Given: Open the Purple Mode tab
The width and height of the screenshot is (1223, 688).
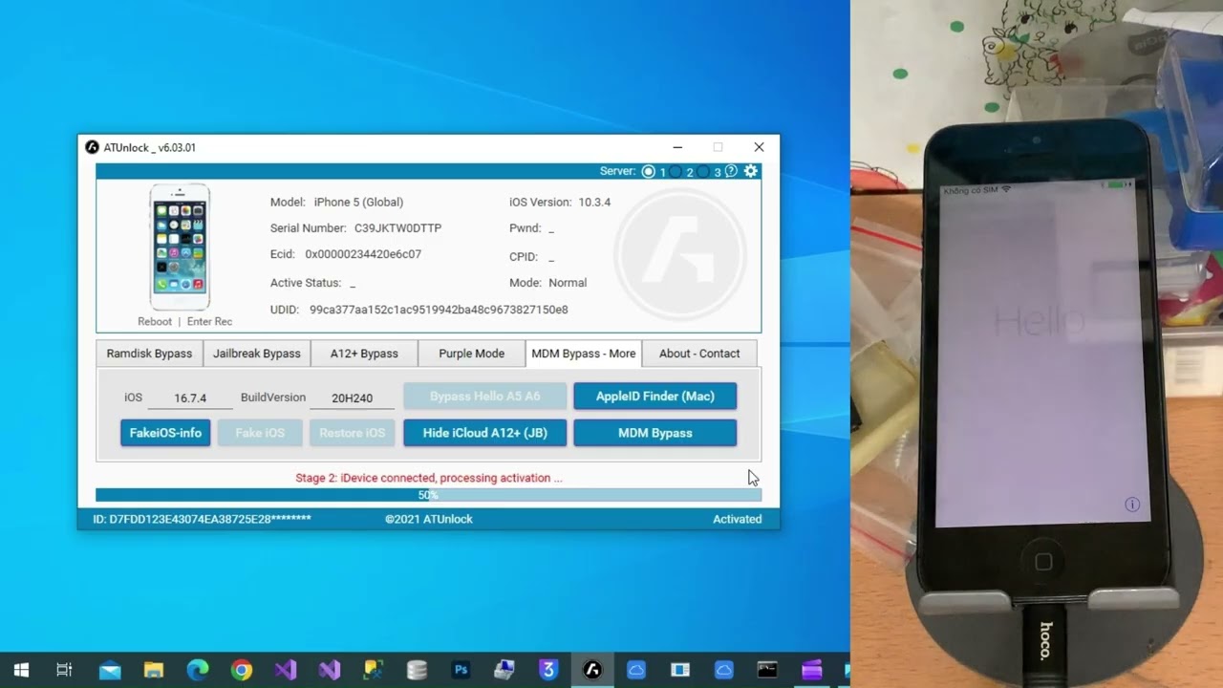Looking at the screenshot, I should pyautogui.click(x=471, y=354).
